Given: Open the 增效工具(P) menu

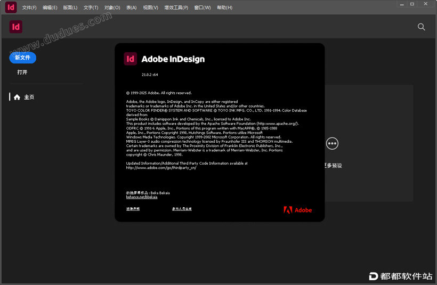Looking at the screenshot, I should pos(176,7).
